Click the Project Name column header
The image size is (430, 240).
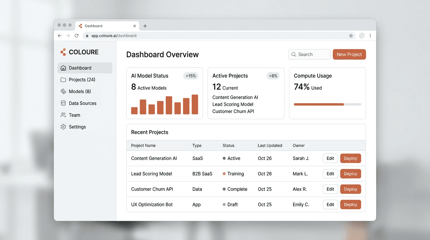(143, 146)
